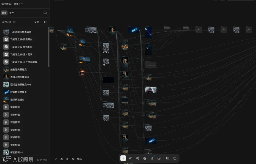The width and height of the screenshot is (256, 164).
Task: Click the audio icon of 飞轮海之波-正片配乐
Action: click(x=6, y=54)
